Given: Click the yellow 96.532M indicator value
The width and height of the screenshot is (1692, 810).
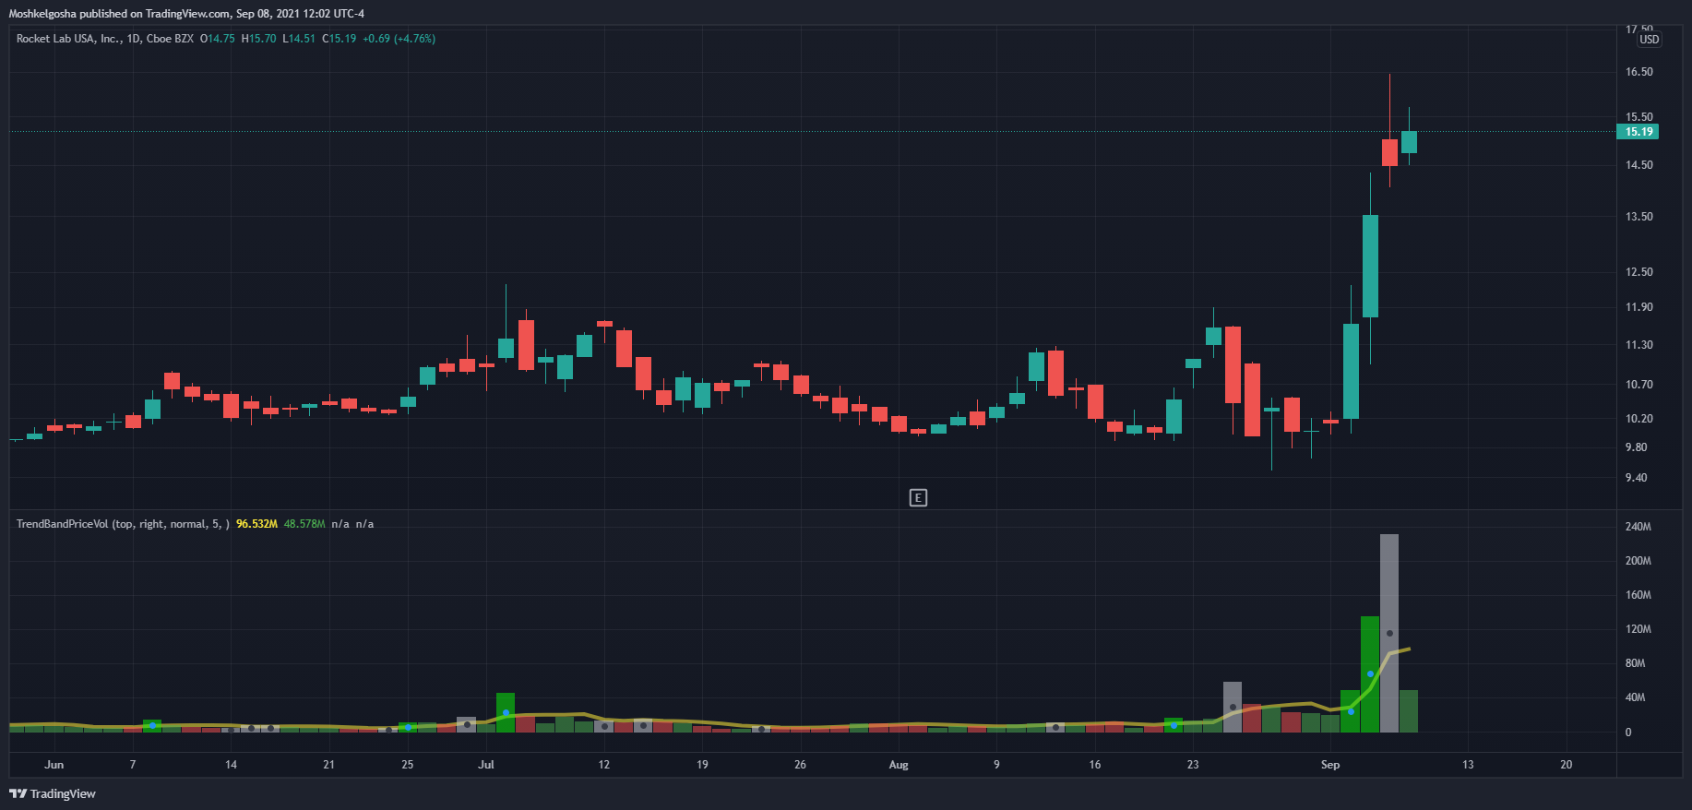Looking at the screenshot, I should click(256, 524).
